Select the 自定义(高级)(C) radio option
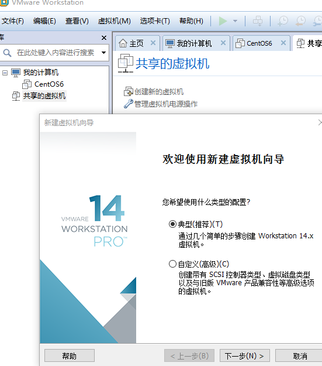The width and height of the screenshot is (322, 366). coord(172,264)
